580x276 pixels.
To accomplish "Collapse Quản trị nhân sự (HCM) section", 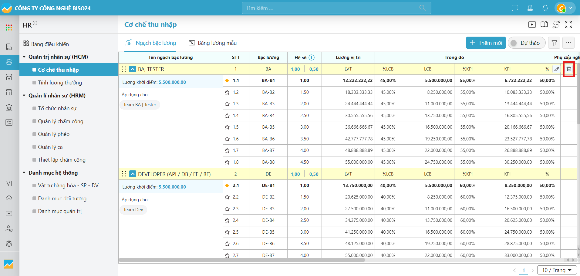I will point(24,57).
